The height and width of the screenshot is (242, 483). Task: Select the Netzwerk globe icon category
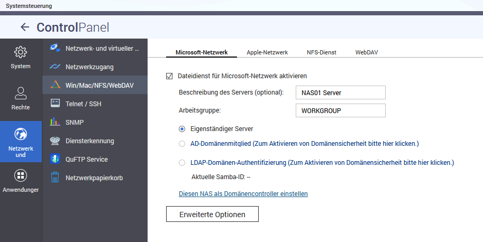click(21, 134)
